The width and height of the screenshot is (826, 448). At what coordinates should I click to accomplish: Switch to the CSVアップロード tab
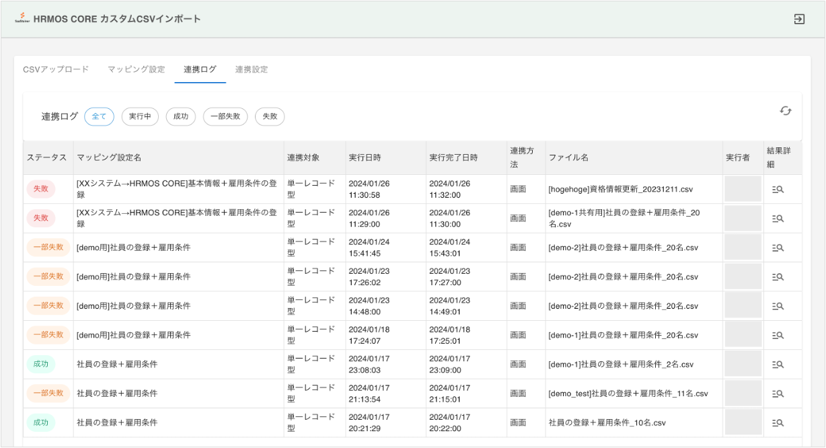56,69
